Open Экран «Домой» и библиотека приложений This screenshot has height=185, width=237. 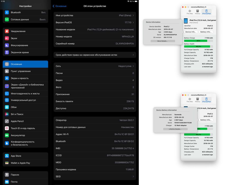pyautogui.click(x=25, y=86)
